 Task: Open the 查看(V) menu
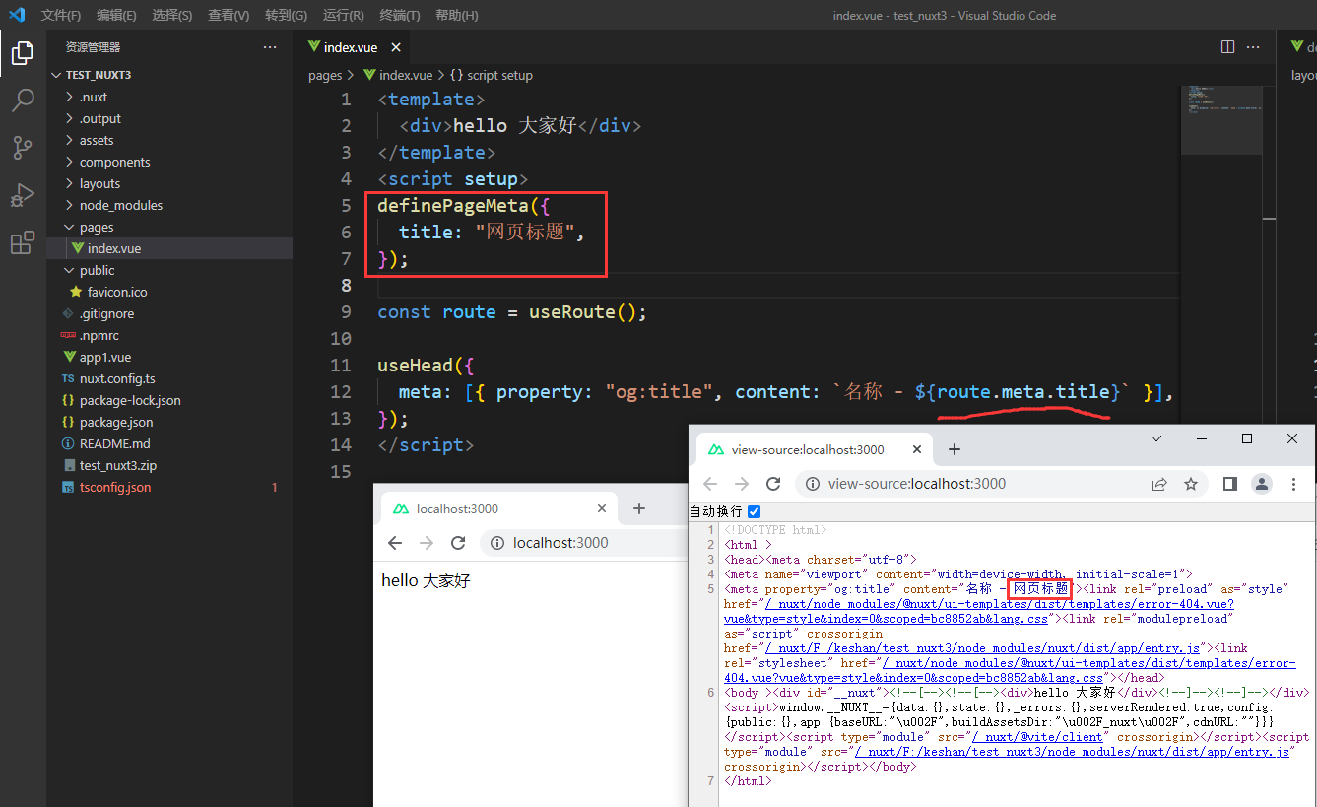229,15
